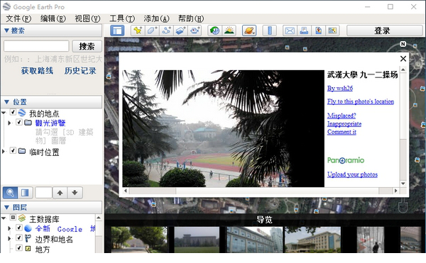Image resolution: width=426 pixels, height=263 pixels.
Task: Click the 获取路线 link
Action: (37, 71)
